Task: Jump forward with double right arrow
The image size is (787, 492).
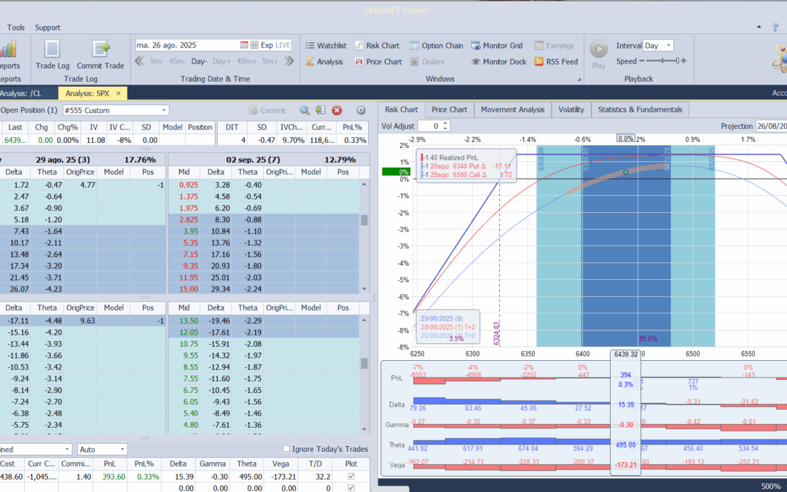Action: tap(289, 61)
